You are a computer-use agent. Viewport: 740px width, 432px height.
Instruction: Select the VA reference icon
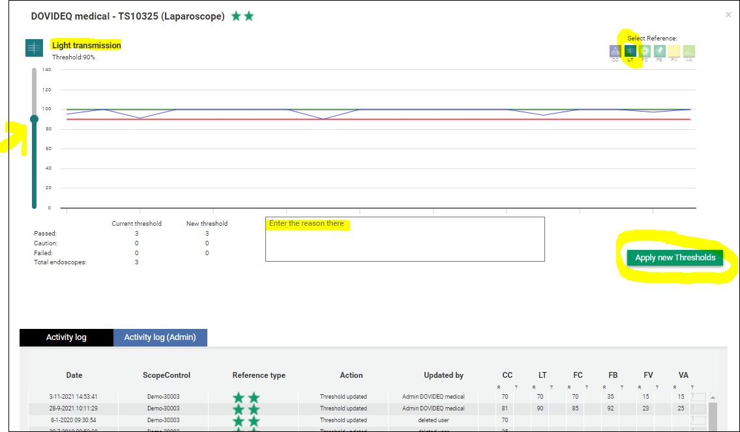689,51
